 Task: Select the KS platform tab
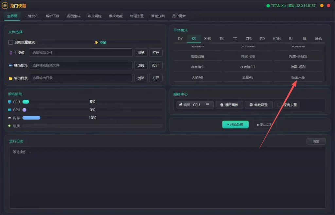[x=194, y=39]
